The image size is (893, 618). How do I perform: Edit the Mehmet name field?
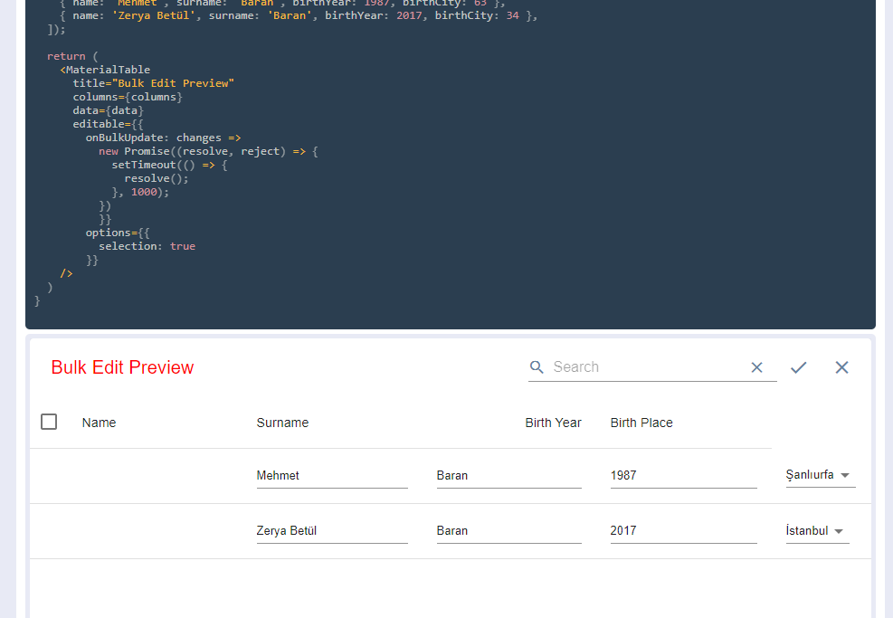click(x=331, y=475)
